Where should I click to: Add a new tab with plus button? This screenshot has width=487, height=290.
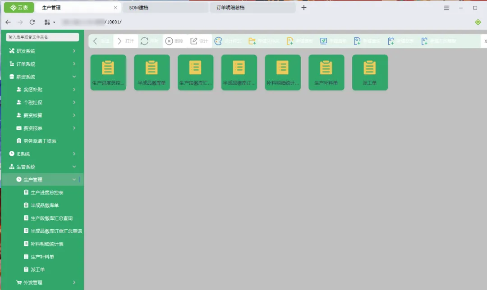coord(304,8)
